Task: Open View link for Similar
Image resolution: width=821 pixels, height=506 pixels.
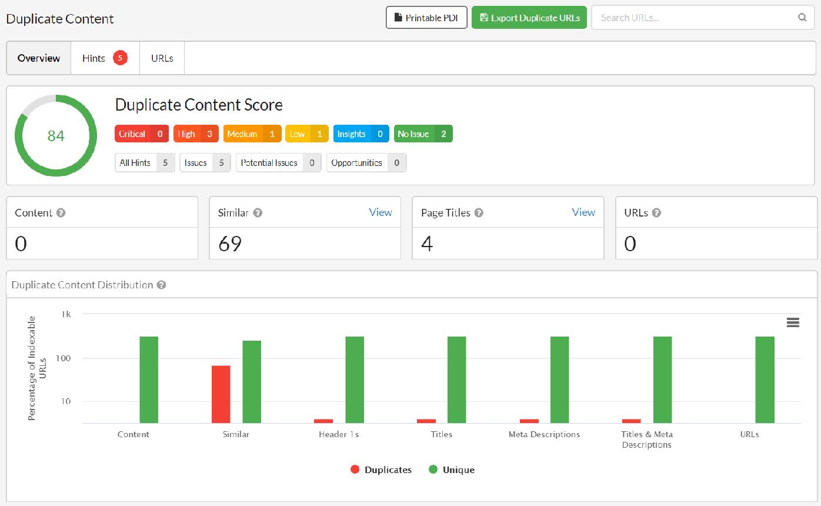Action: [381, 212]
